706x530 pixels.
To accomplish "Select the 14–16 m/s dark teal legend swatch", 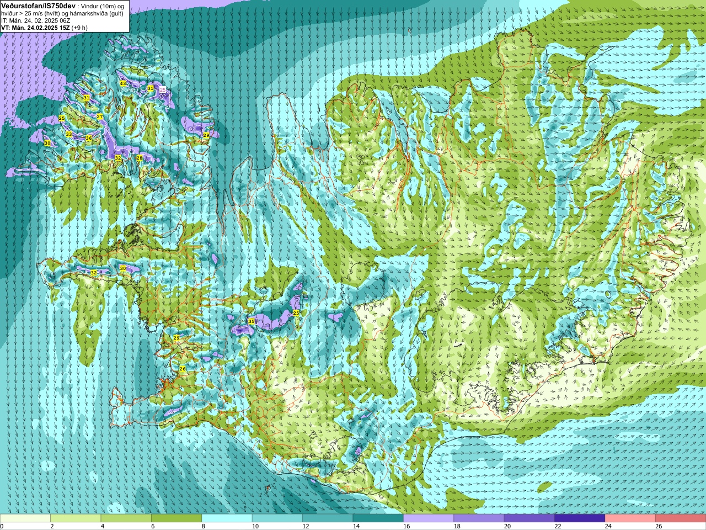I will [378, 518].
